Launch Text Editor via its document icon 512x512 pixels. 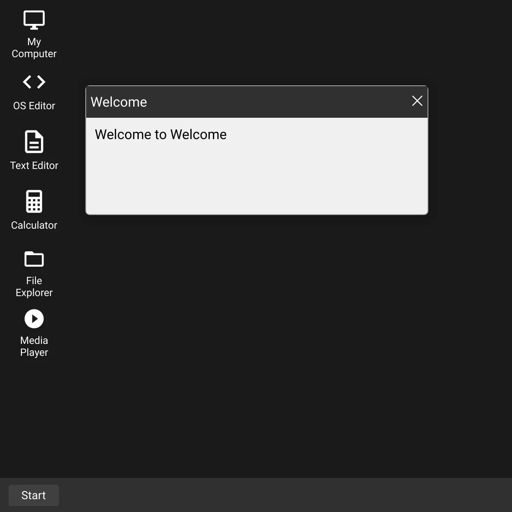[34, 142]
